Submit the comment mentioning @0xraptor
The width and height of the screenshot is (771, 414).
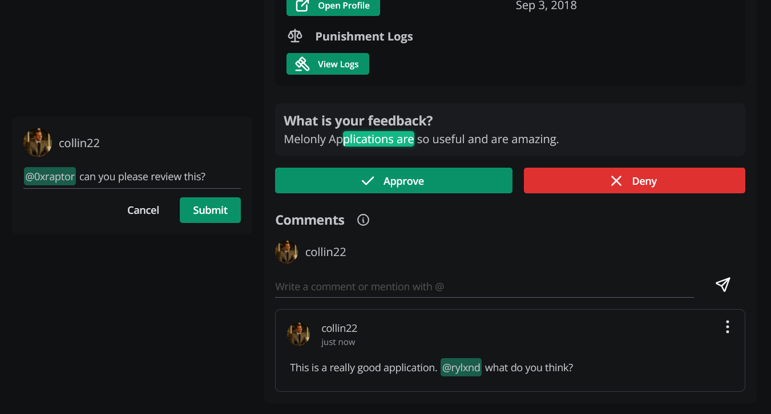coord(210,210)
